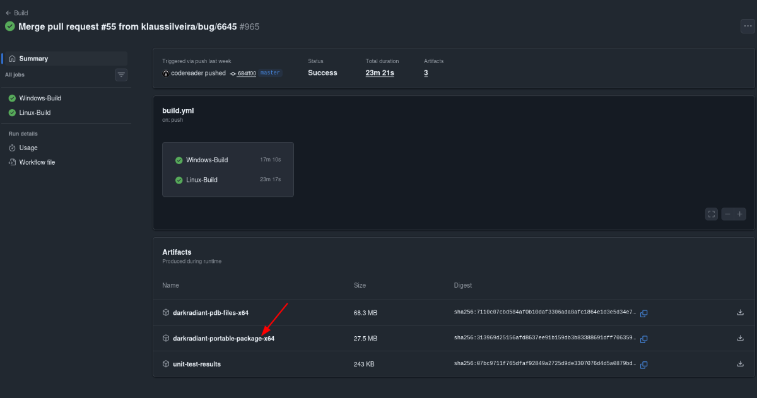Open the jobs filter button
This screenshot has height=398, width=757.
[x=121, y=75]
